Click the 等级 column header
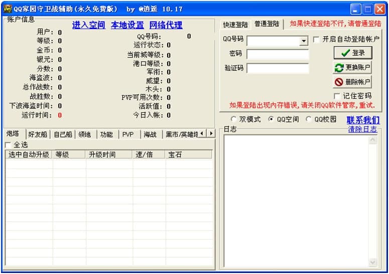The width and height of the screenshot is (389, 274). [x=69, y=155]
